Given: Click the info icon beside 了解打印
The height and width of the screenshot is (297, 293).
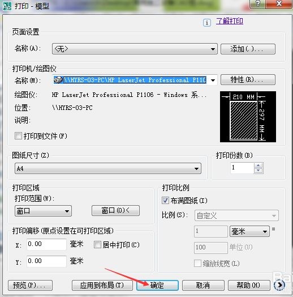Looking at the screenshot, I should click(207, 23).
